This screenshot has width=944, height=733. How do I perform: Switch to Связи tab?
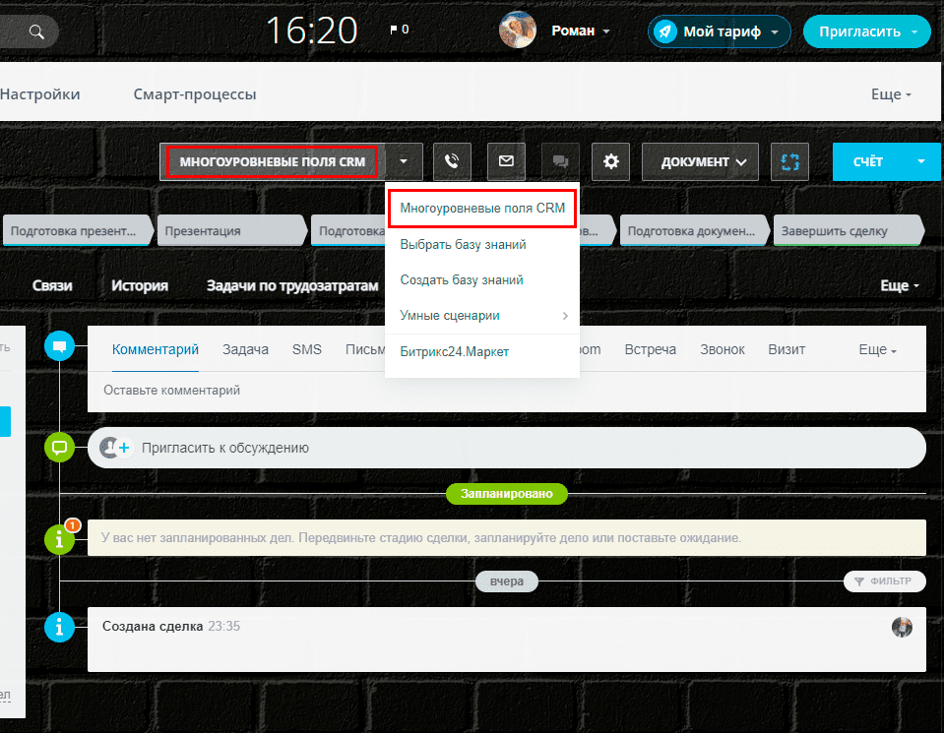(52, 286)
